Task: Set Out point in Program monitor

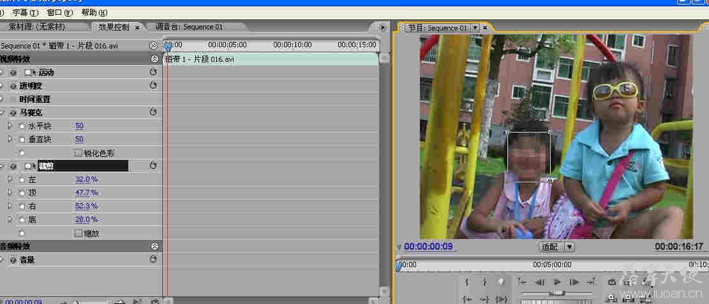Action: (484, 282)
